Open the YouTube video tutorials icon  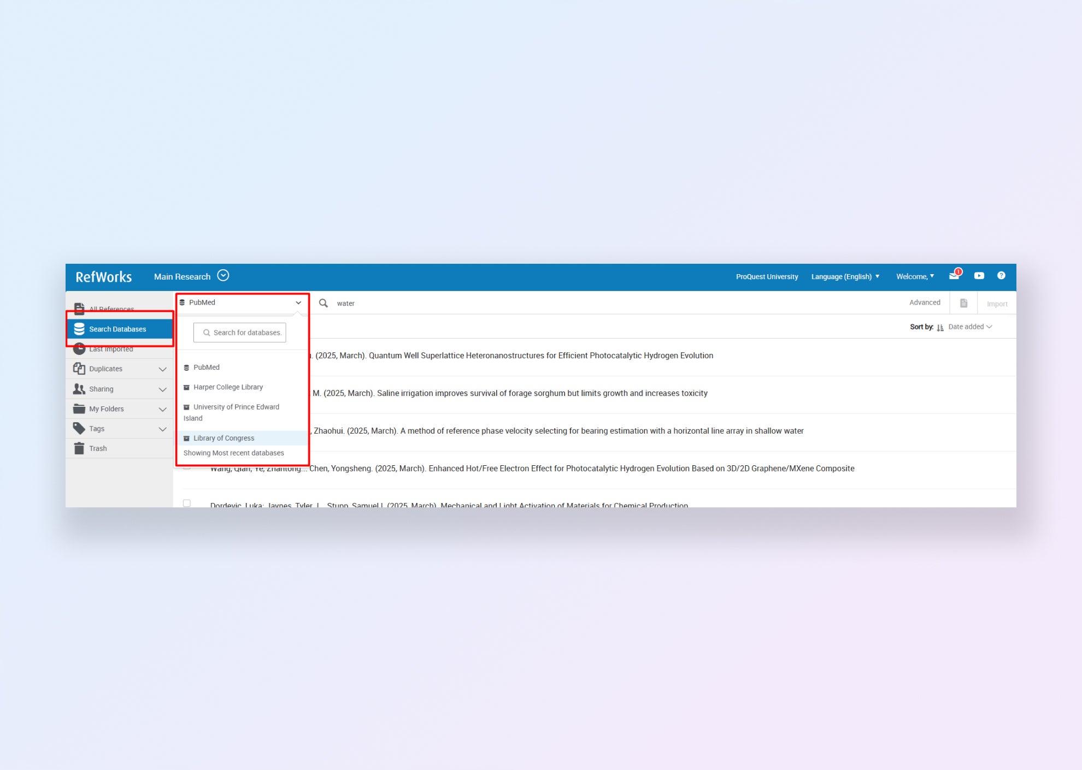coord(979,276)
